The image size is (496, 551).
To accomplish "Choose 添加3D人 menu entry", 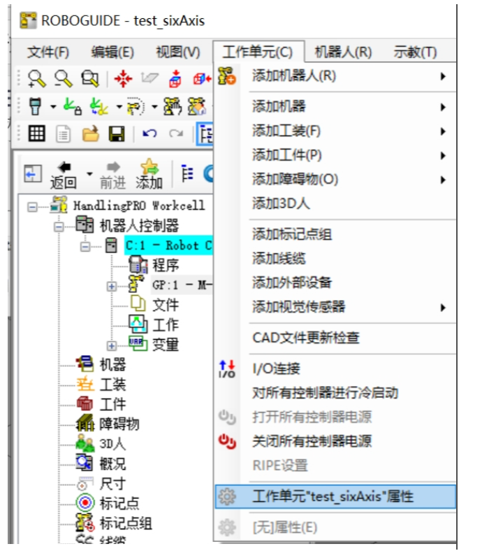I will 335,203.
